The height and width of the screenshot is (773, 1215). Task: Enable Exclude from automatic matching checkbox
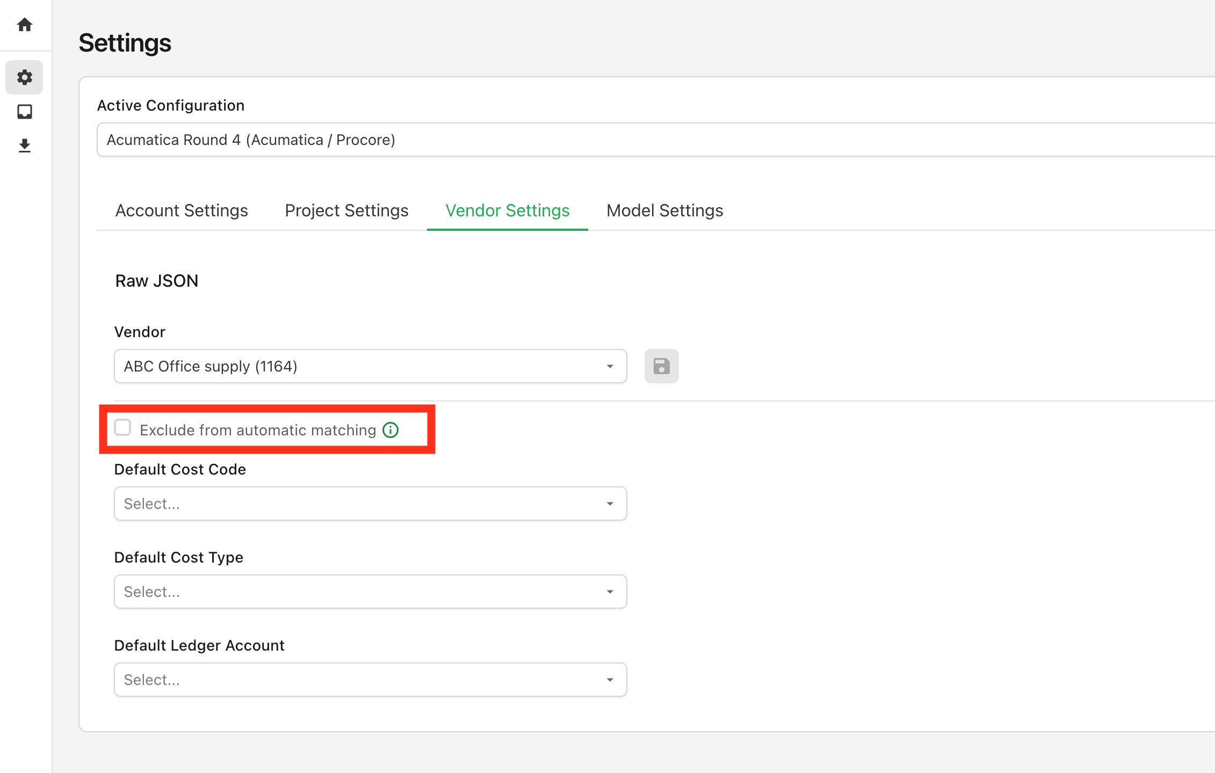click(123, 428)
